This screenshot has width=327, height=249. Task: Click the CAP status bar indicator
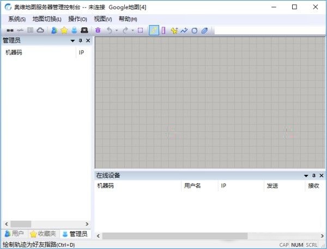click(x=284, y=245)
